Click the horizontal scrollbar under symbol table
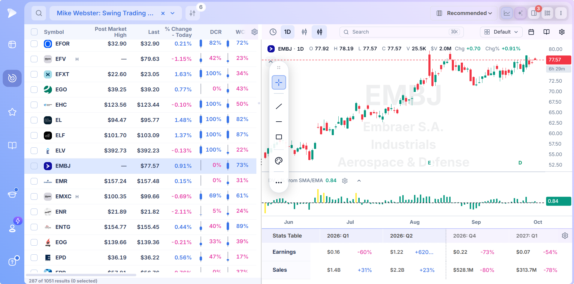 [81, 275]
